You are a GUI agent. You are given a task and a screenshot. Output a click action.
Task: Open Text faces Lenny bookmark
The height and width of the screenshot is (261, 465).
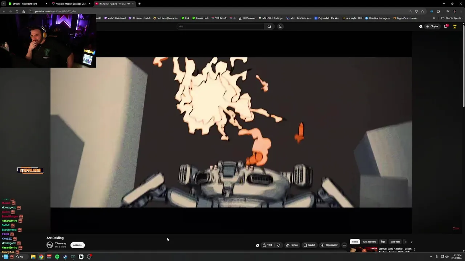coord(166,18)
